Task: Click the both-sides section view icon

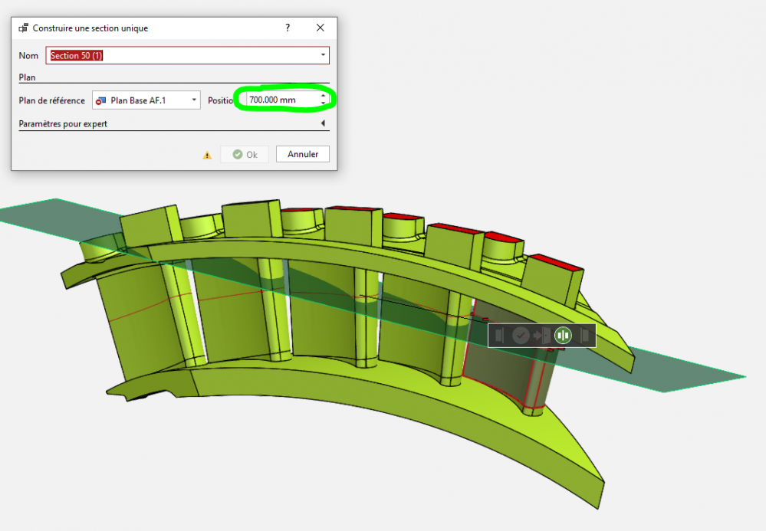Action: click(564, 335)
